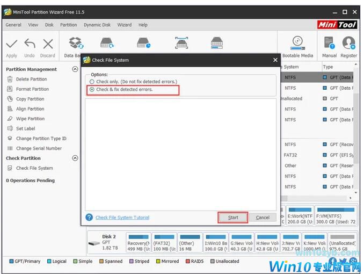The width and height of the screenshot is (364, 274).
Task: Click the Register user icon
Action: pos(348,43)
